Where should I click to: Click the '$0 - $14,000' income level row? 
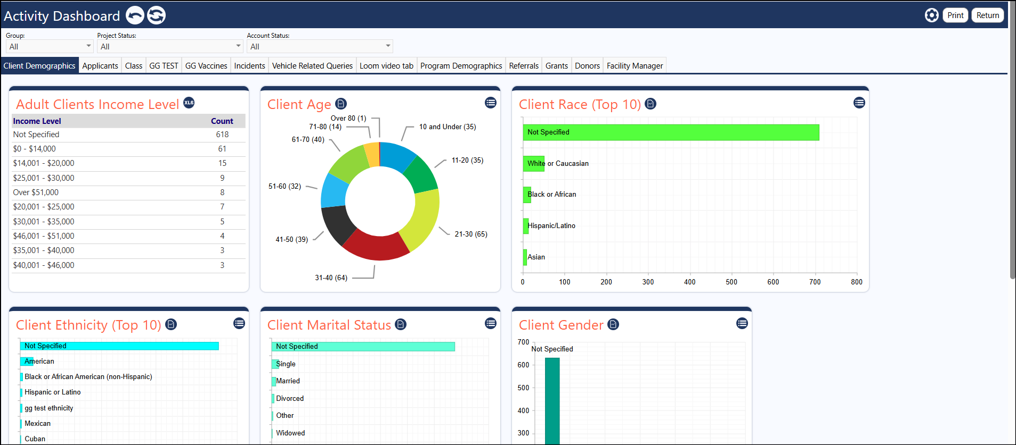pos(128,149)
